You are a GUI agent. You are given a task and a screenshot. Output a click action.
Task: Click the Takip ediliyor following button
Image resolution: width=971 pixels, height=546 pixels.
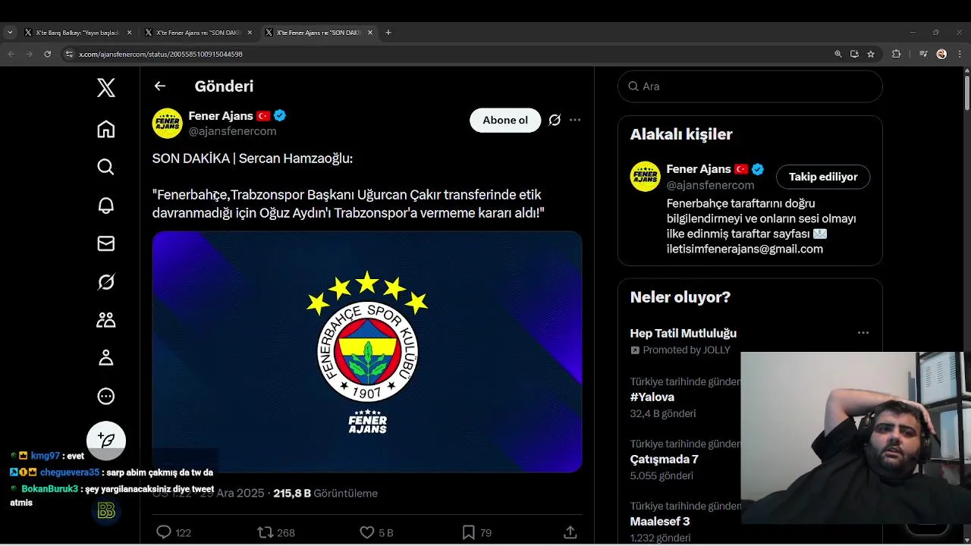[823, 177]
